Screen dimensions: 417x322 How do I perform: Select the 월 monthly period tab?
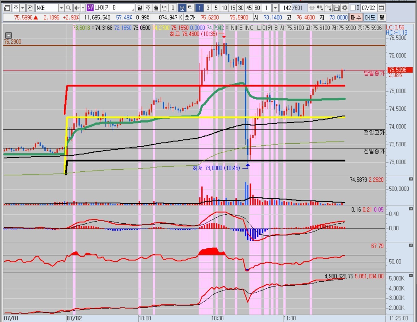click(x=156, y=8)
